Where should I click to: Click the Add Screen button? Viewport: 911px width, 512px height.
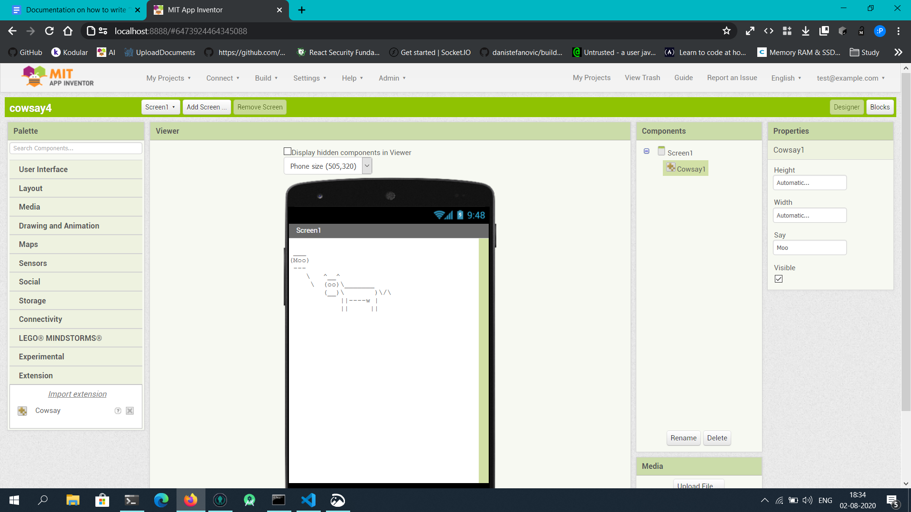pyautogui.click(x=207, y=107)
